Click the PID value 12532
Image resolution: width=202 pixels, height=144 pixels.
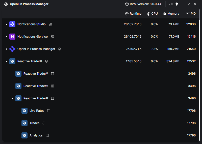[191, 61]
